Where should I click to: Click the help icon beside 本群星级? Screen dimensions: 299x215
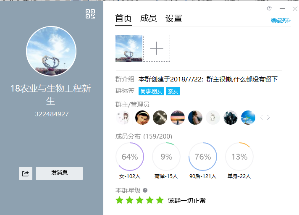[x=145, y=190]
